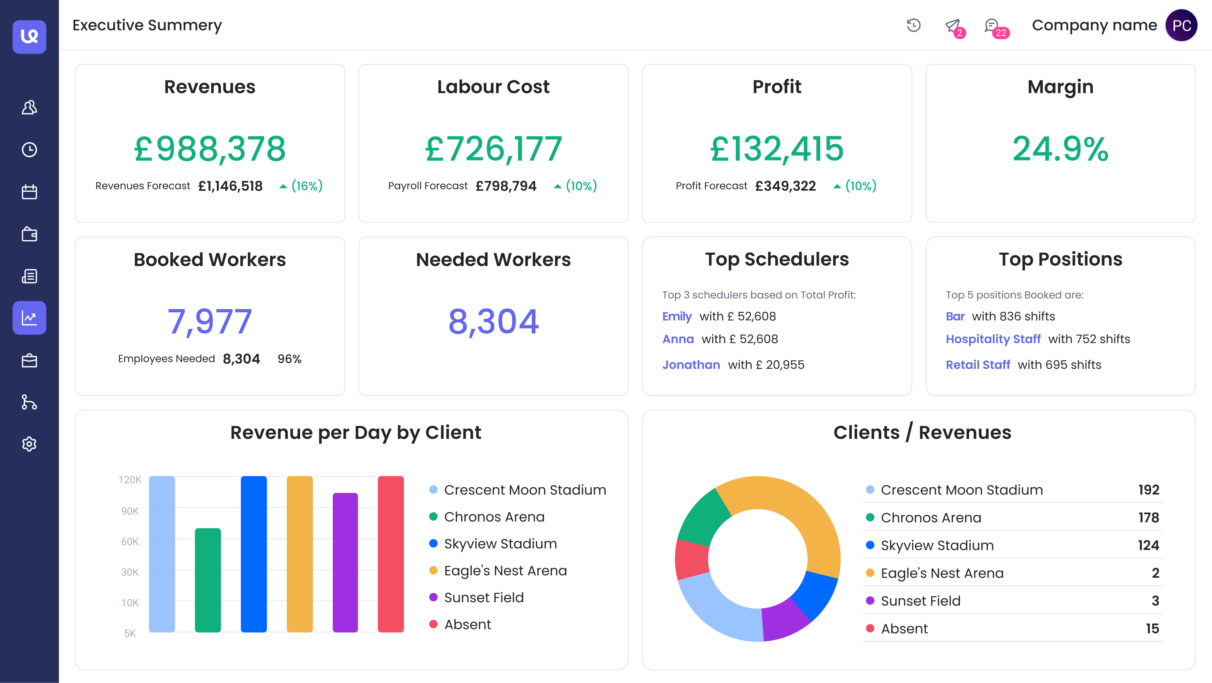Open the clock timesheets sidebar icon
1212x683 pixels.
[x=29, y=150]
